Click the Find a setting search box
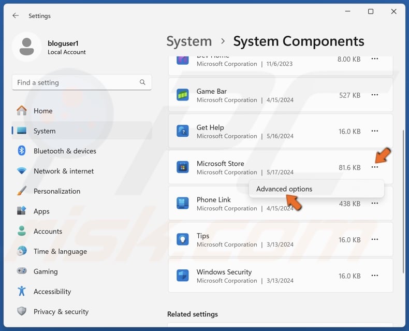 pyautogui.click(x=75, y=82)
